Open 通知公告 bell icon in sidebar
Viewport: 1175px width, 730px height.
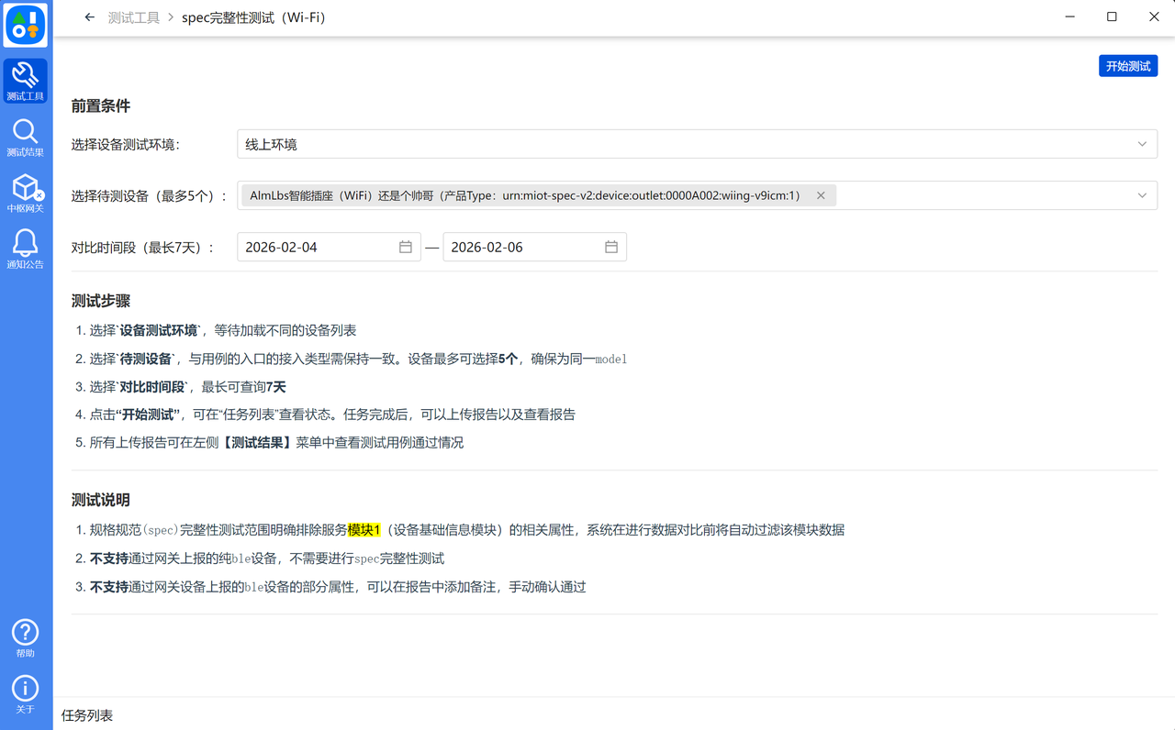[26, 249]
